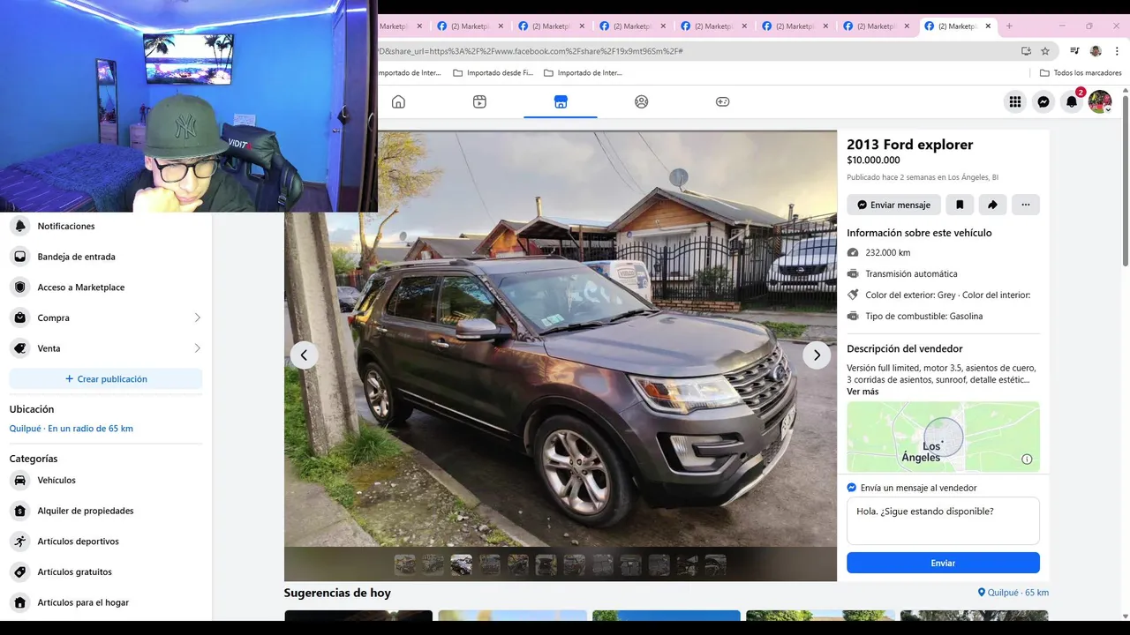1130x635 pixels.
Task: Open Chrome three-dot menu
Action: click(x=1117, y=51)
